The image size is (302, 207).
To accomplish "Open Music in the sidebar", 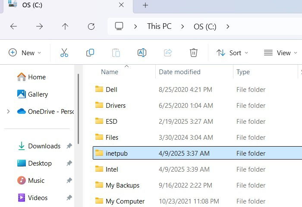I will point(36,180).
